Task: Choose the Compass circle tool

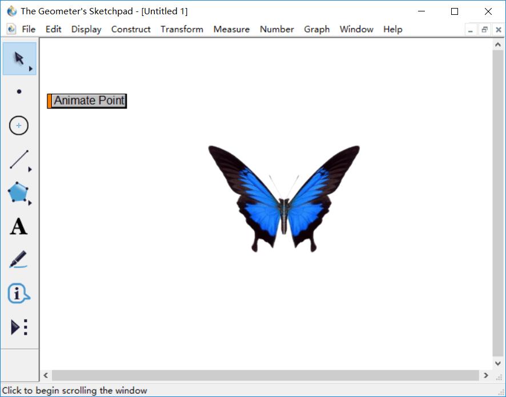Action: (x=19, y=125)
